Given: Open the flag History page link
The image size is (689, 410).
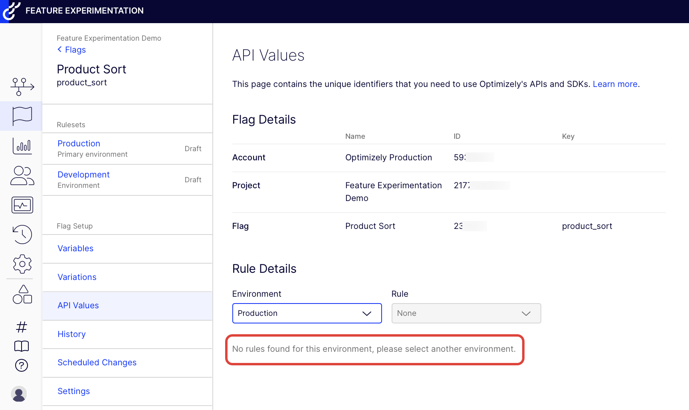Looking at the screenshot, I should pos(71,334).
